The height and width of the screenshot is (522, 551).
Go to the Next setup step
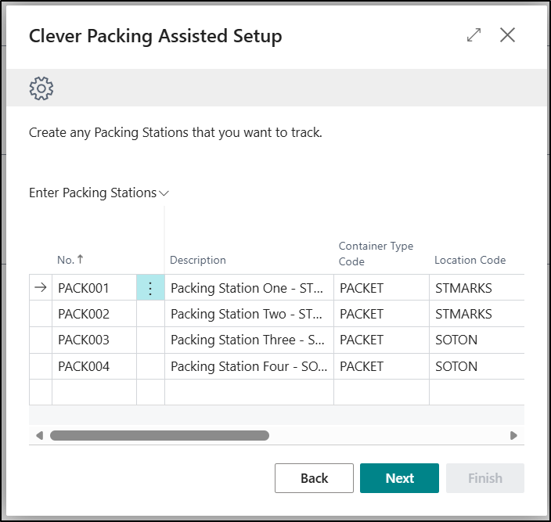point(399,478)
